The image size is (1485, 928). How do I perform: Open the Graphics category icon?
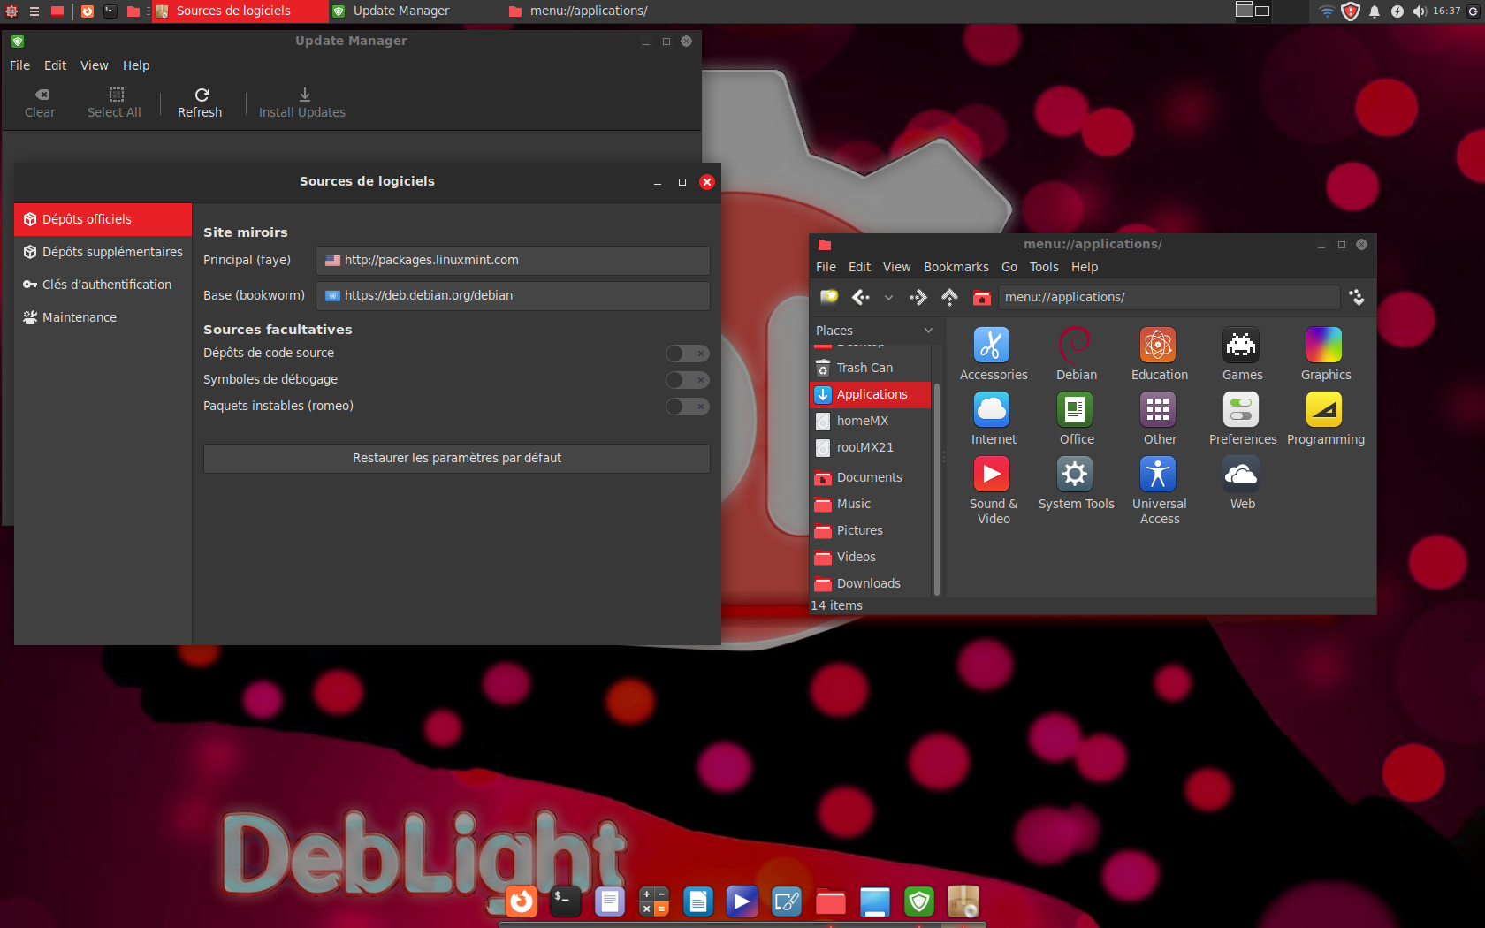click(1324, 345)
